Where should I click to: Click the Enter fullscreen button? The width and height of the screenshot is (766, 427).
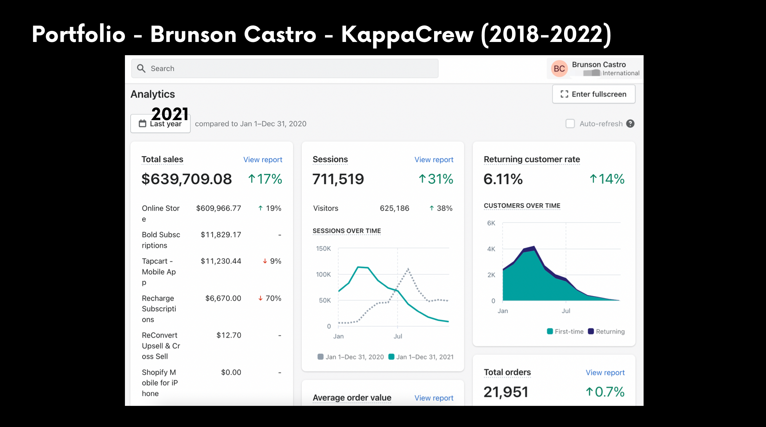click(x=594, y=94)
